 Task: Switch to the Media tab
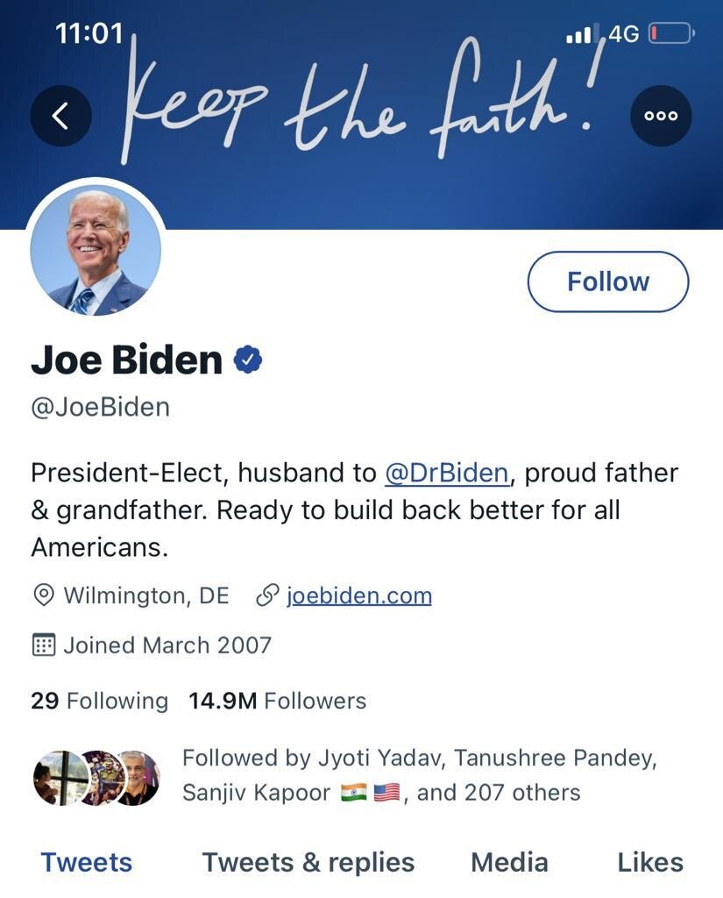(x=509, y=862)
